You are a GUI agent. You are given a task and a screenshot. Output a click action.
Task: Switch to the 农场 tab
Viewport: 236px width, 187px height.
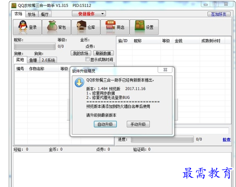tap(18, 14)
